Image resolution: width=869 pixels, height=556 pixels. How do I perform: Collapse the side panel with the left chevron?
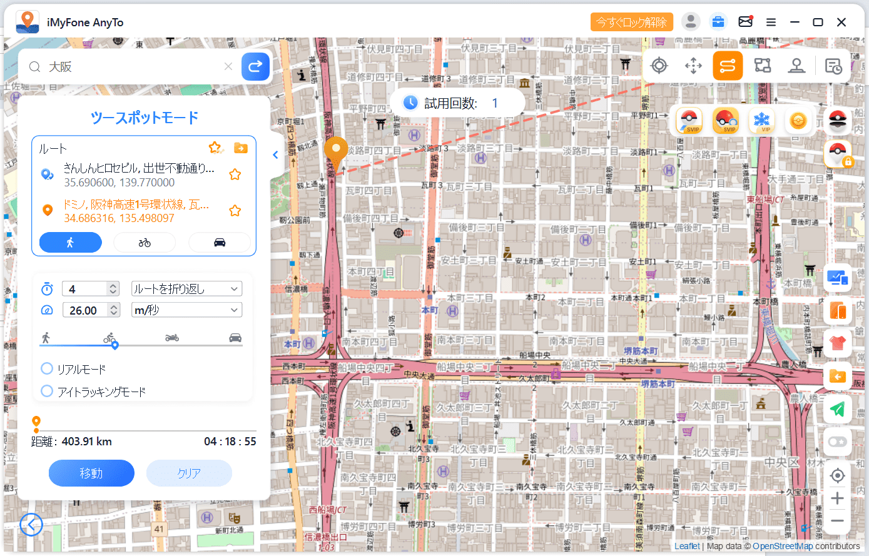(x=275, y=155)
